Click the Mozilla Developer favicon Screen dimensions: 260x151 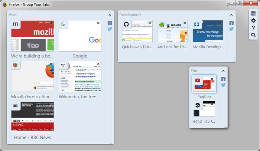[196, 24]
